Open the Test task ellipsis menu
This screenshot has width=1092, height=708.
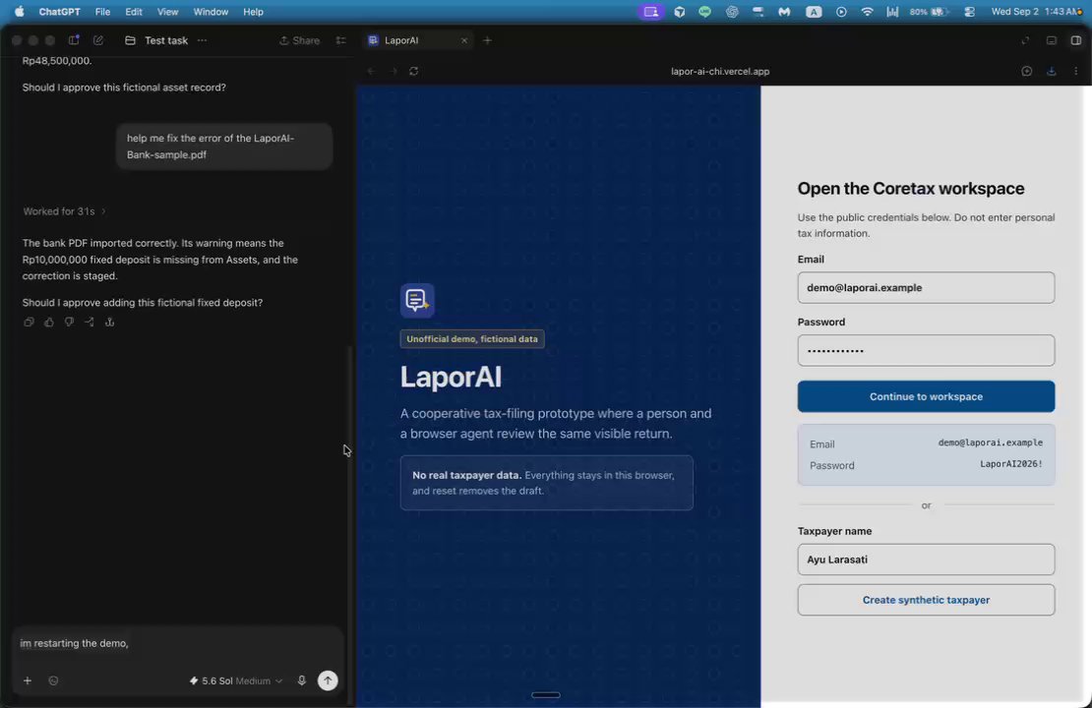tap(202, 40)
